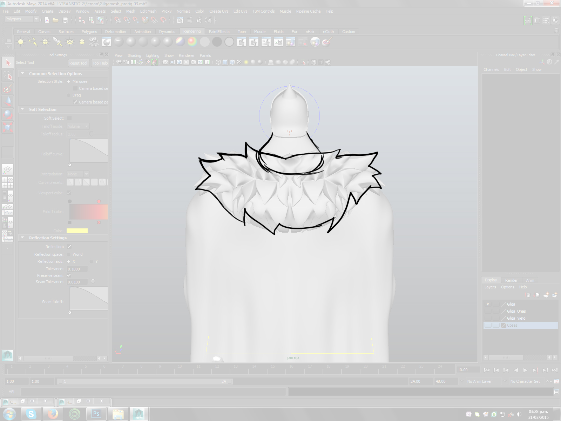The height and width of the screenshot is (421, 561).
Task: Select the Paint Selection tool
Action: [x=8, y=89]
